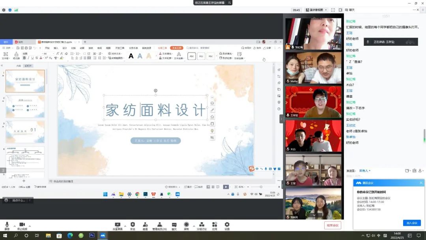Click the Underline icon in WPS ribbon
This screenshot has width=426, height=240.
tap(32, 58)
